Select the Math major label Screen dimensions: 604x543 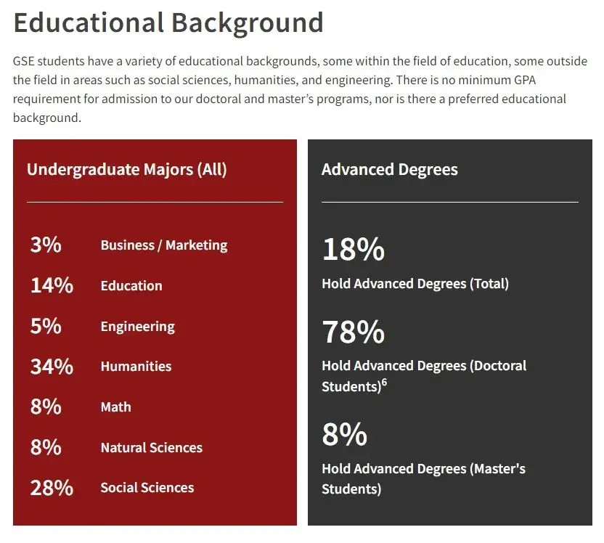[x=115, y=407]
